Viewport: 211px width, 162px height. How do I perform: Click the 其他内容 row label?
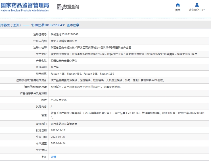[41, 106]
